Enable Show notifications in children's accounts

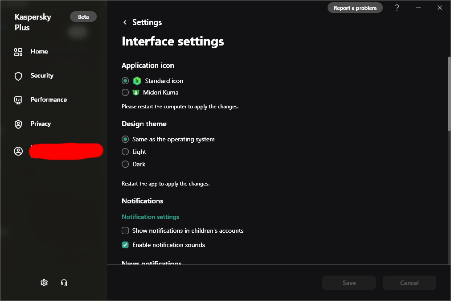pos(125,231)
